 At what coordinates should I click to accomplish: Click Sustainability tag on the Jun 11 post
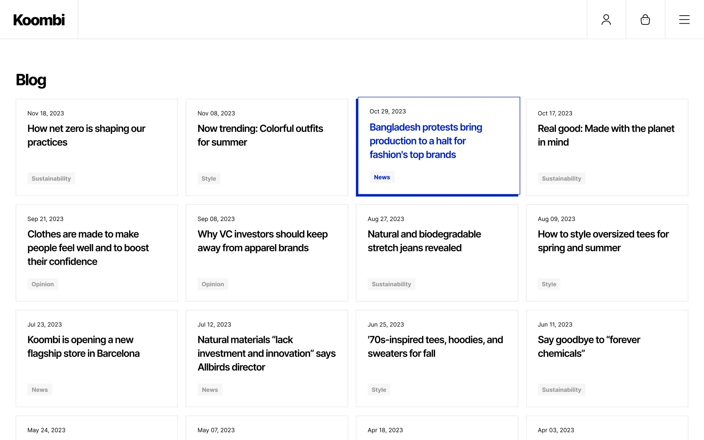tap(562, 390)
